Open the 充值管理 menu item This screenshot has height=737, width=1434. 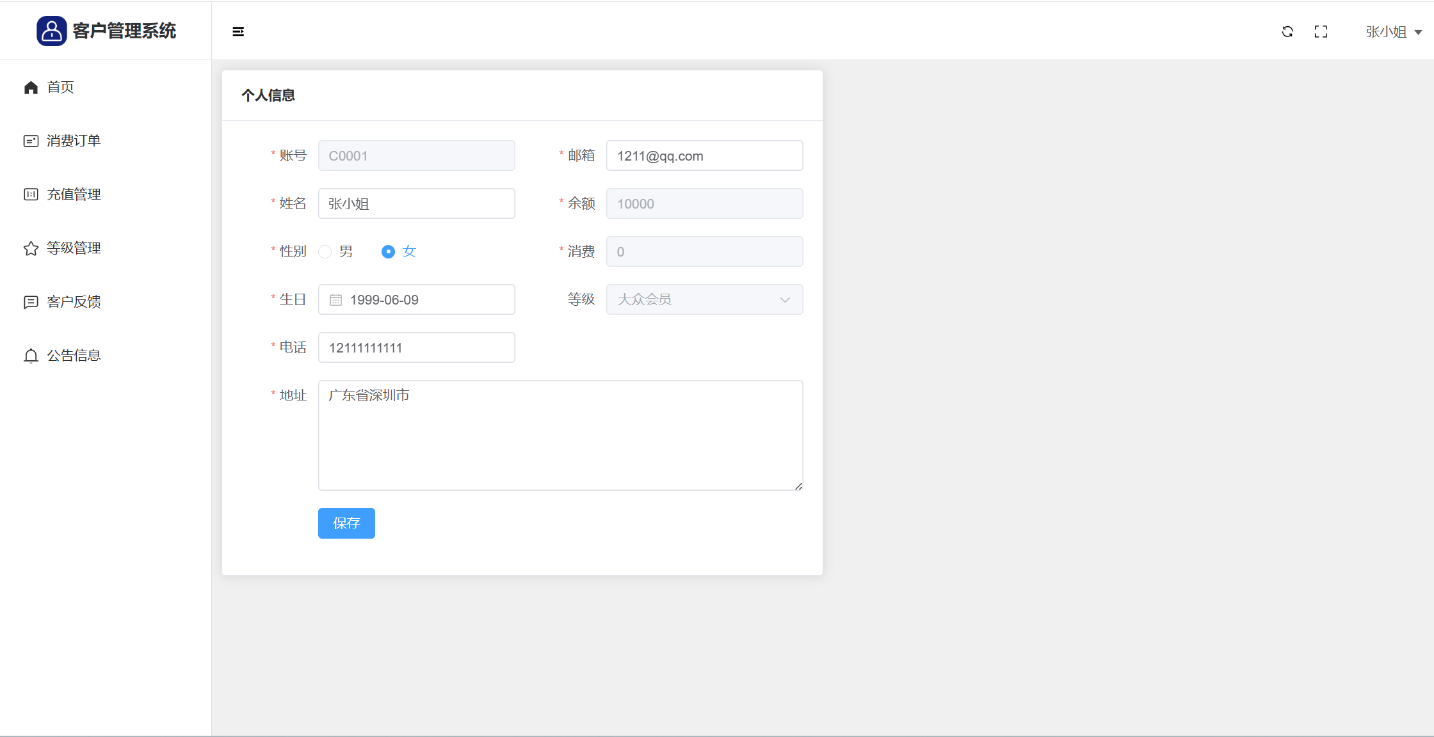tap(74, 194)
